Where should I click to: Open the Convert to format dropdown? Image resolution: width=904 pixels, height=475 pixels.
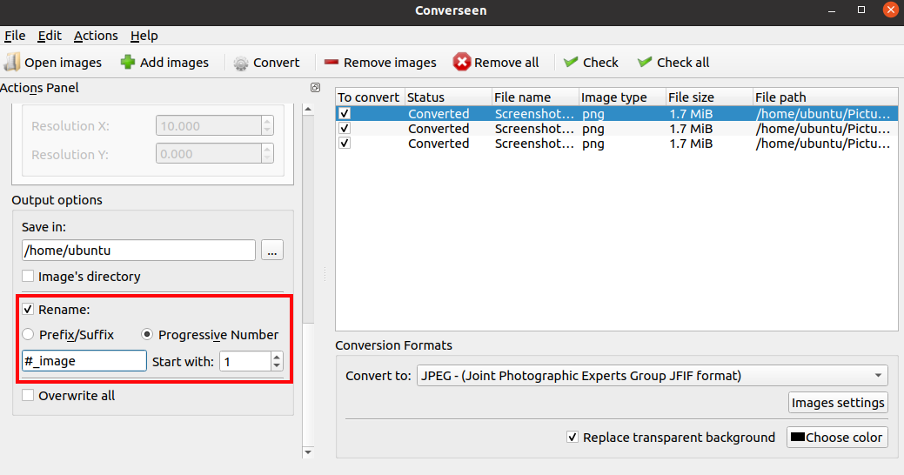(x=652, y=376)
